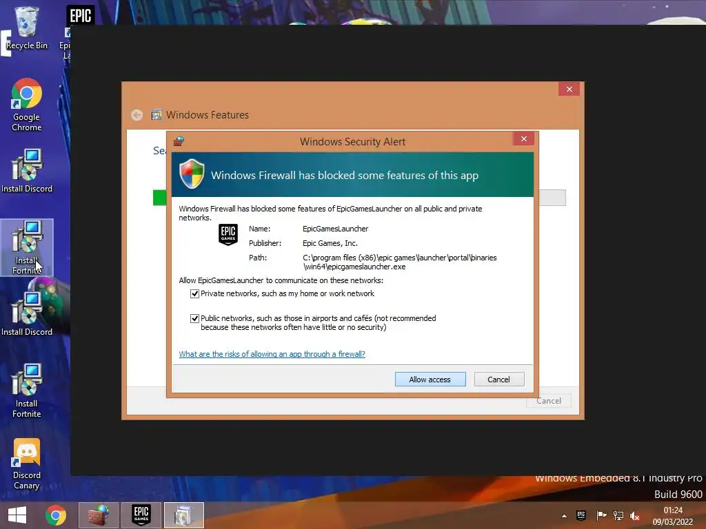Switch to Windows Features taskbar item
Image resolution: width=706 pixels, height=529 pixels.
[x=183, y=515]
